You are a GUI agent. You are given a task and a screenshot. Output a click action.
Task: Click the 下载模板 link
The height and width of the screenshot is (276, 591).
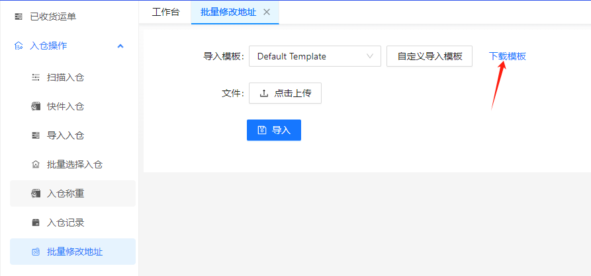[x=508, y=57]
